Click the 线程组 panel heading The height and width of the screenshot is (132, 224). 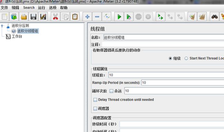point(98,29)
